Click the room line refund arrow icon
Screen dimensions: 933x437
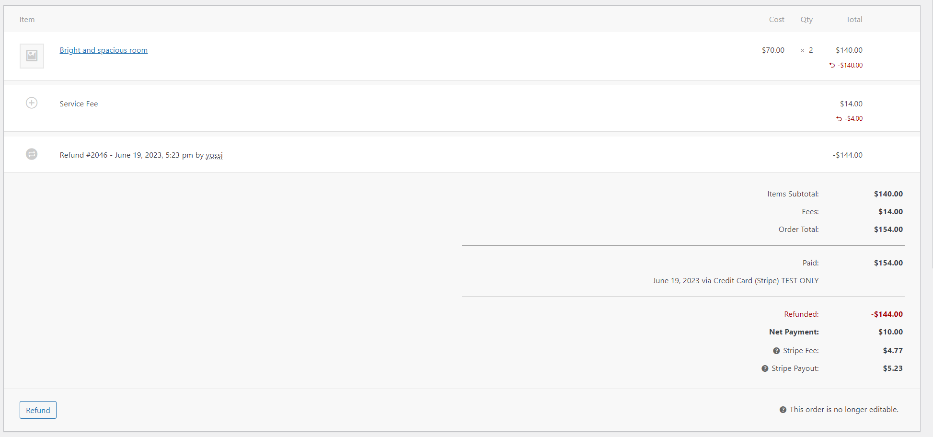click(x=832, y=65)
